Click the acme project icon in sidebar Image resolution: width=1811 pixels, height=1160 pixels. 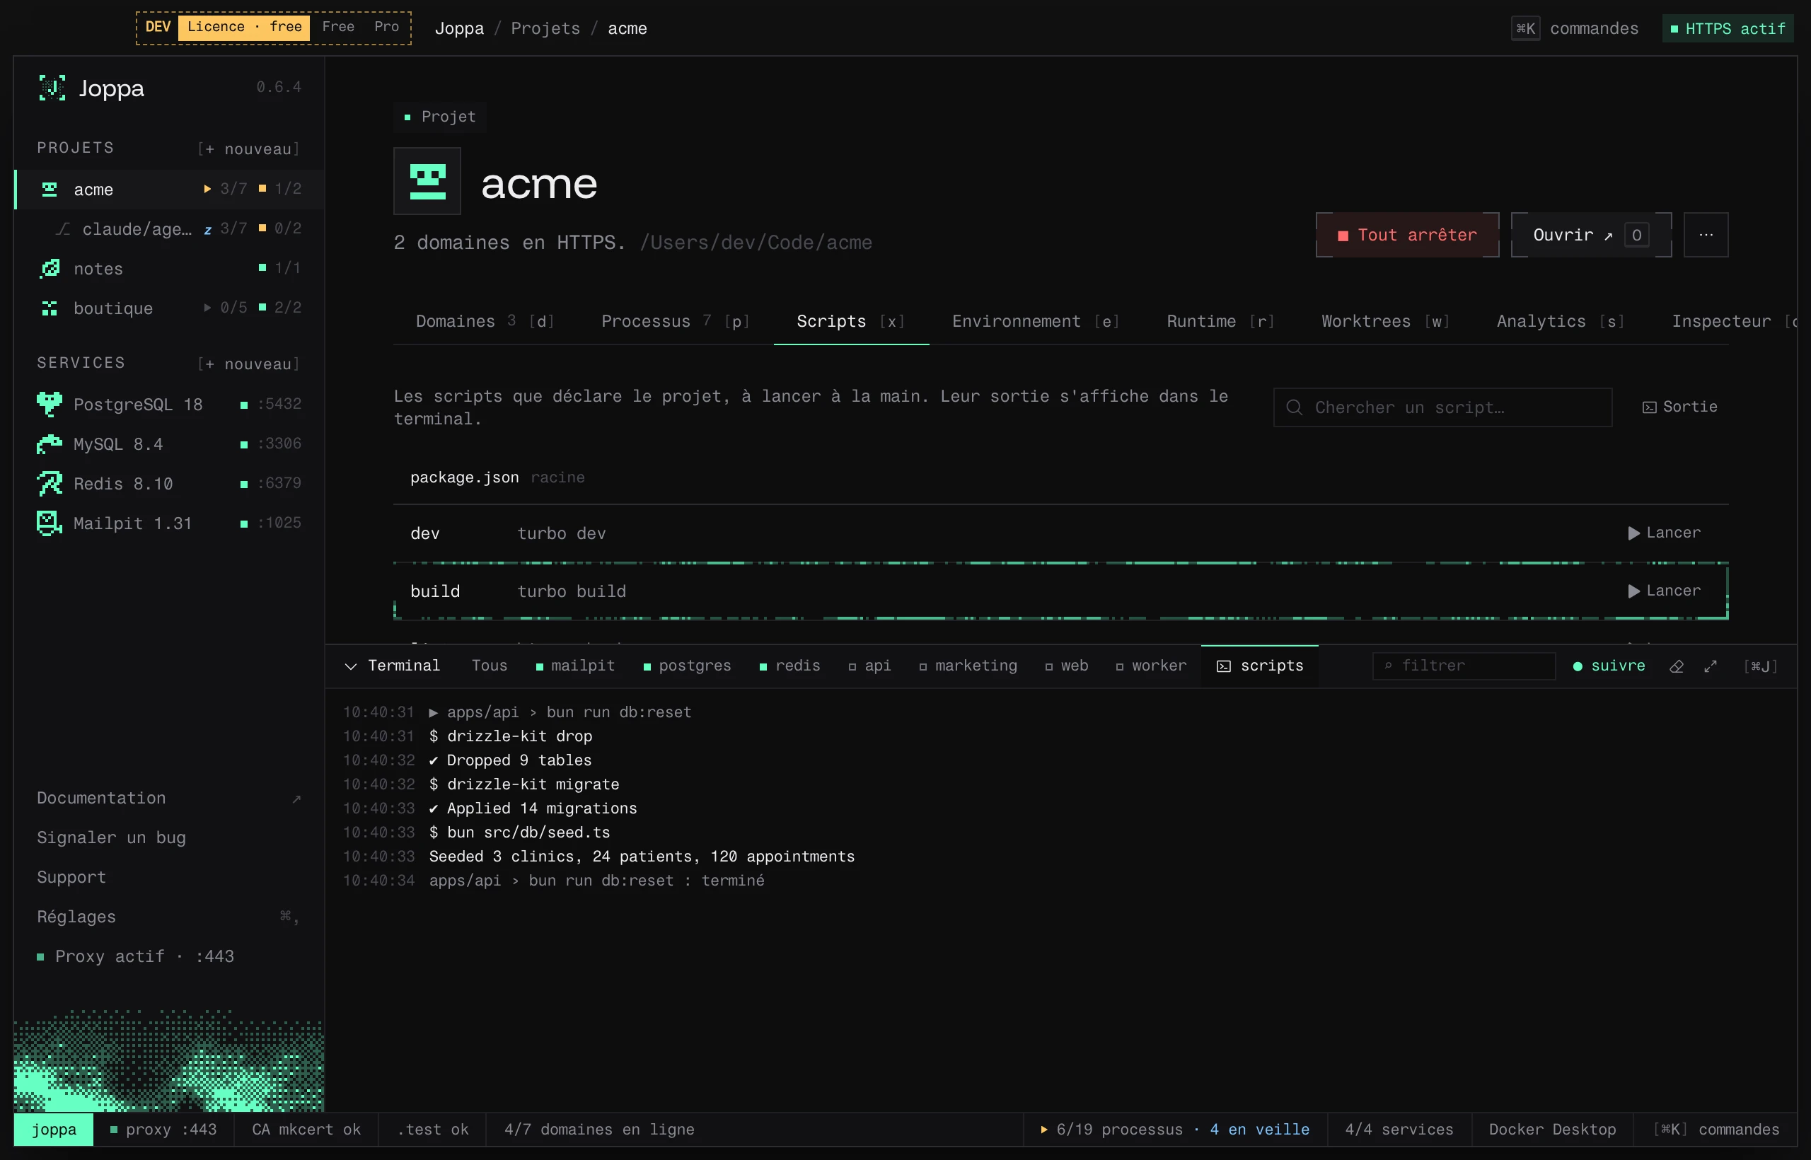[x=50, y=189]
